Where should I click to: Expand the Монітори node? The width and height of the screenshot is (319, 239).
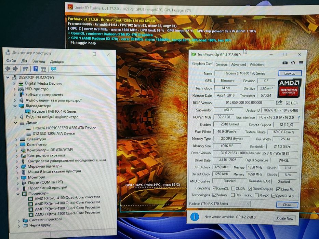18,178
